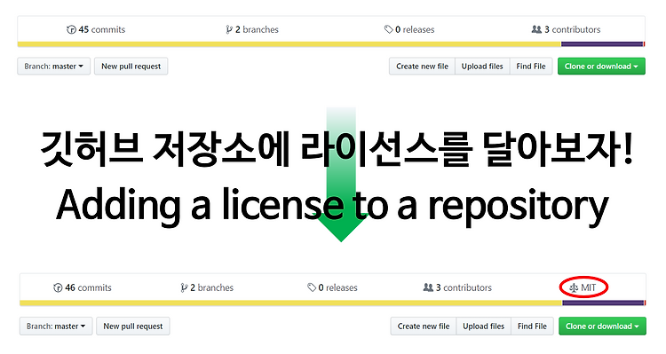Viewport: 666px width, 354px height.
Task: Click commits history icon beside 45 commits
Action: (71, 29)
